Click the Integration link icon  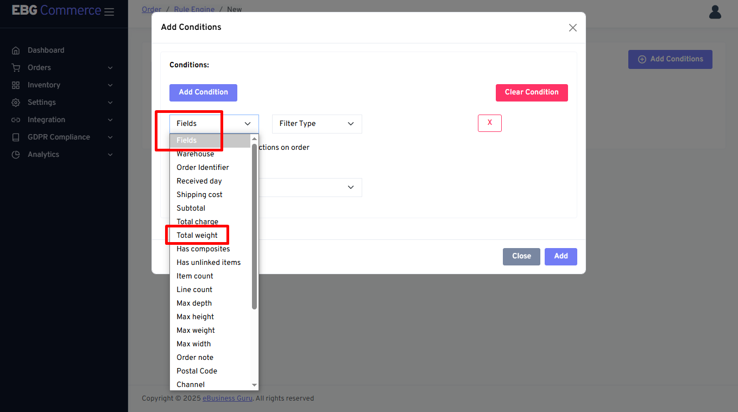pos(16,120)
